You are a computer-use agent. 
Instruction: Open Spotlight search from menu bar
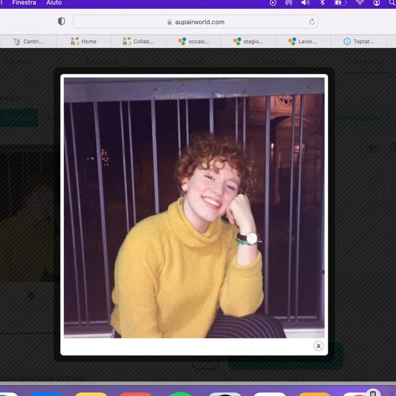[392, 3]
